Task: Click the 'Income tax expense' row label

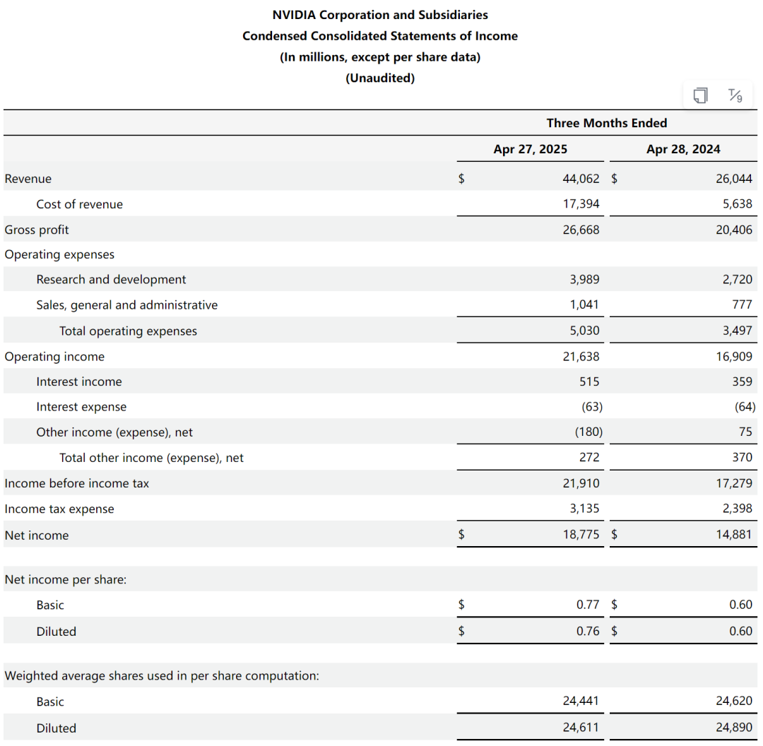Action: click(59, 509)
